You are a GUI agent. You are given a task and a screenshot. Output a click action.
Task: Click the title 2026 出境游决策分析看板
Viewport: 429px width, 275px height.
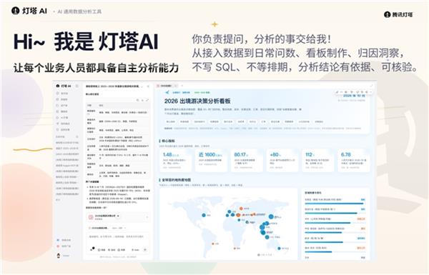pyautogui.click(x=197, y=101)
